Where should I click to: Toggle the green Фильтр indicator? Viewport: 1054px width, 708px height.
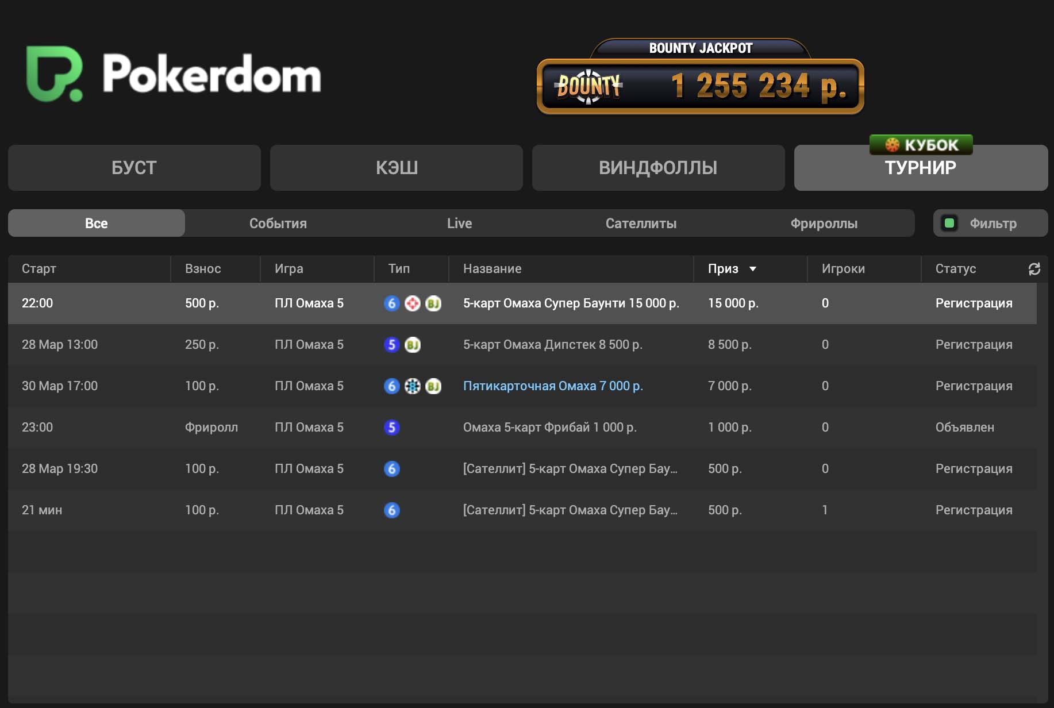pos(949,223)
